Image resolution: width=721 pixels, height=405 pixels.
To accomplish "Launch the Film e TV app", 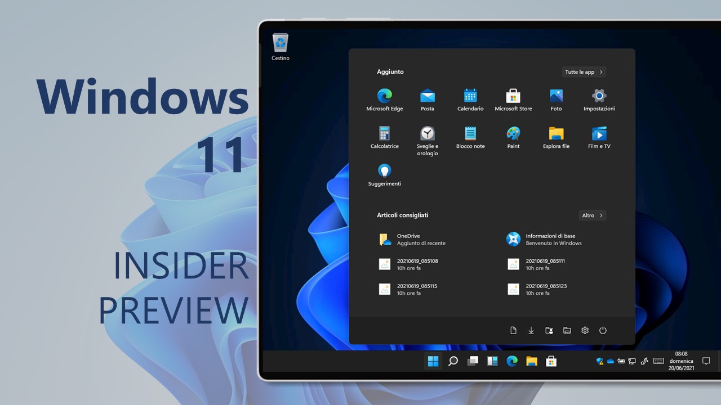I will click(599, 133).
